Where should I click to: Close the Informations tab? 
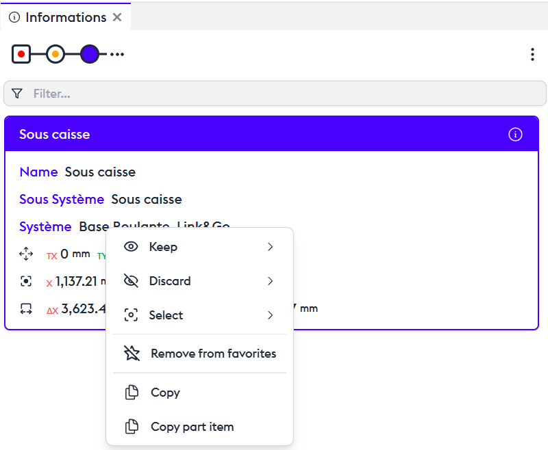pos(117,18)
